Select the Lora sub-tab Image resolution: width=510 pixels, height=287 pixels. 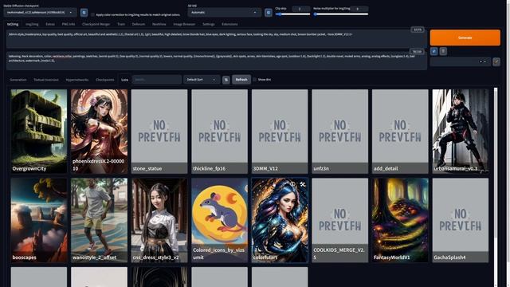tap(124, 80)
